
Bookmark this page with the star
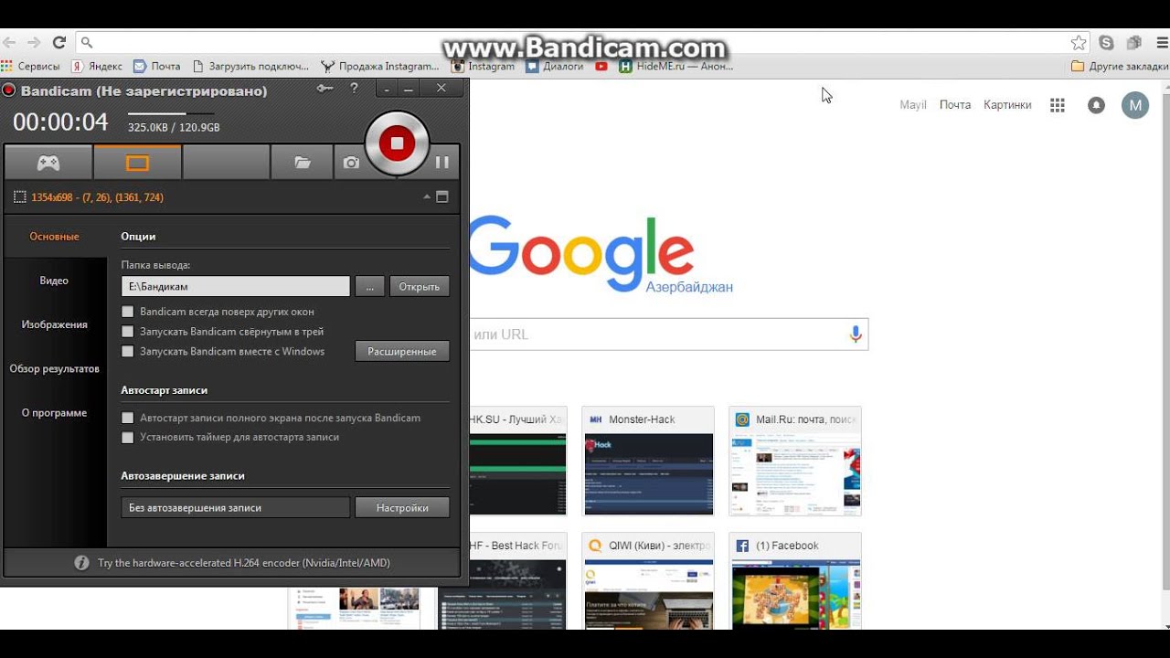(x=1079, y=42)
